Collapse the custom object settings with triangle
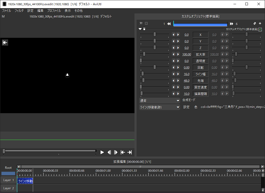265x193 pixels. [140, 29]
